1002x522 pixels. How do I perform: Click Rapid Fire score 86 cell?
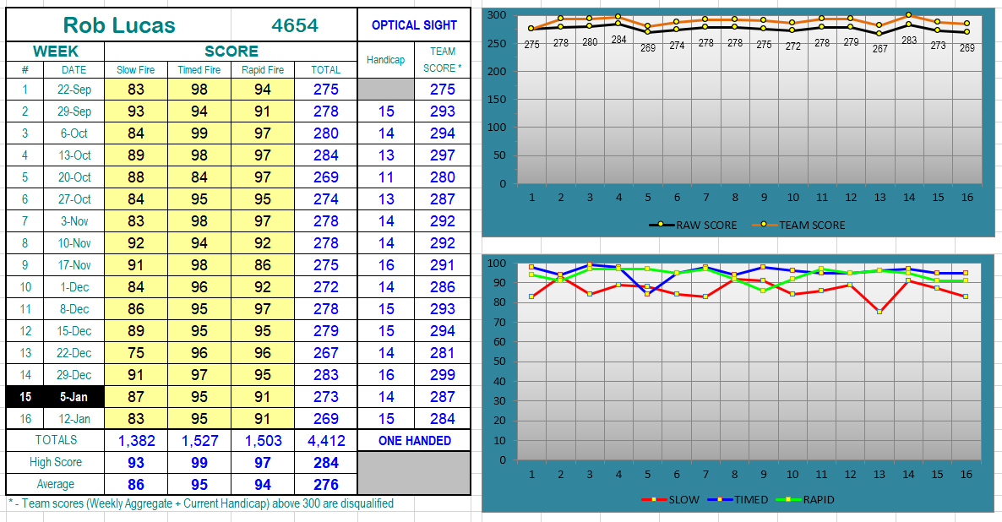tap(263, 265)
